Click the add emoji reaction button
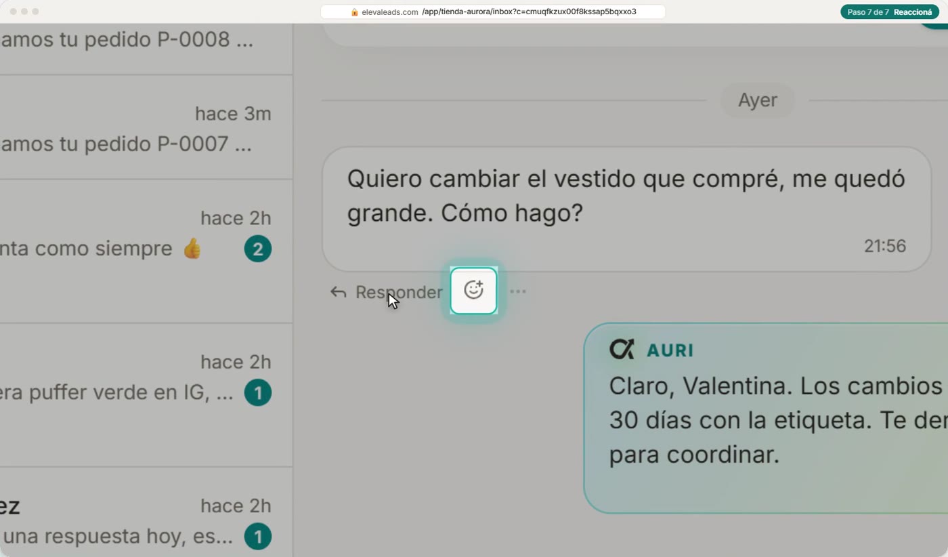 coord(473,291)
